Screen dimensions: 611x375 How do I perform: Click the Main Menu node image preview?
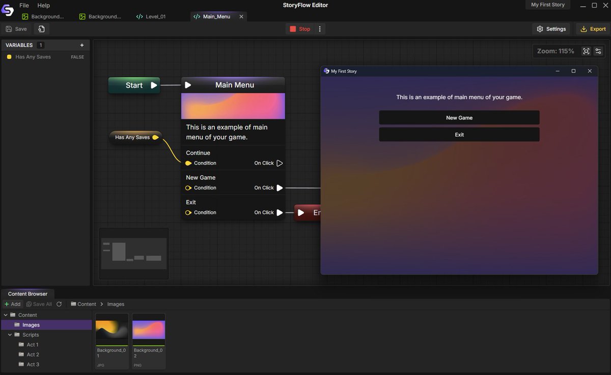(x=233, y=106)
